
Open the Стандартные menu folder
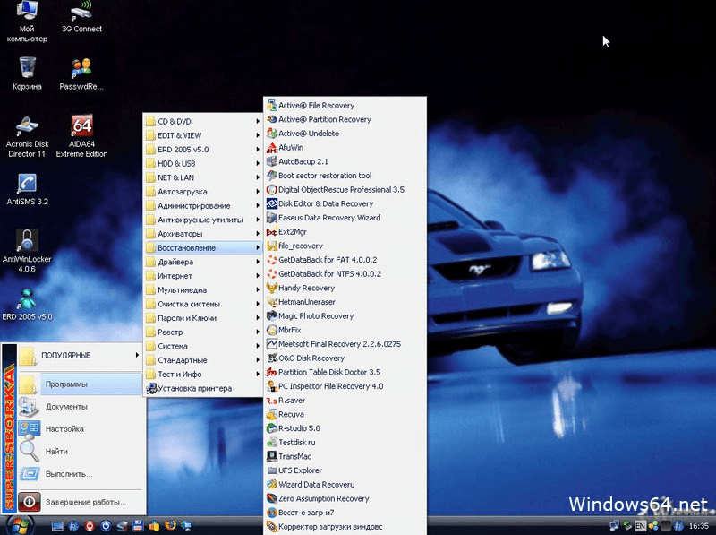[x=203, y=360]
